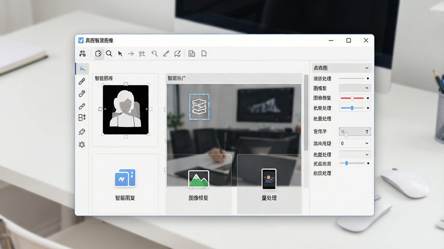The image size is (444, 249).
Task: Click the black dot beside the bottom slider
Action: click(x=368, y=163)
